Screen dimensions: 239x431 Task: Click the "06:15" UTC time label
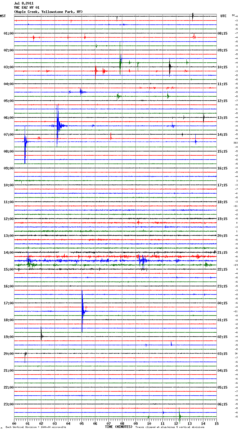click(222, 404)
